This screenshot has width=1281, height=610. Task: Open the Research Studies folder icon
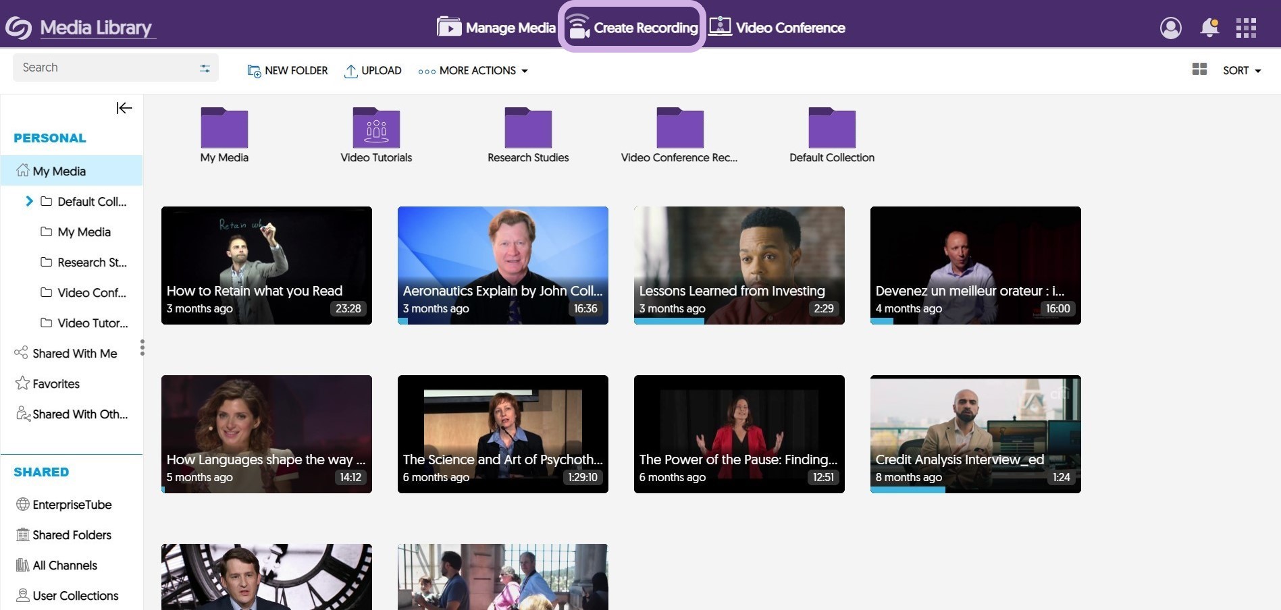tap(528, 128)
